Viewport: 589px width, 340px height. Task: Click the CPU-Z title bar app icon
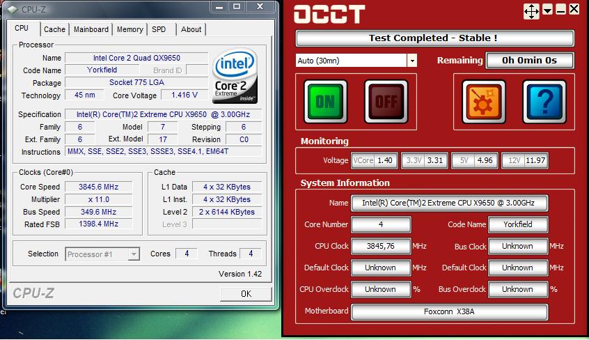click(x=13, y=9)
